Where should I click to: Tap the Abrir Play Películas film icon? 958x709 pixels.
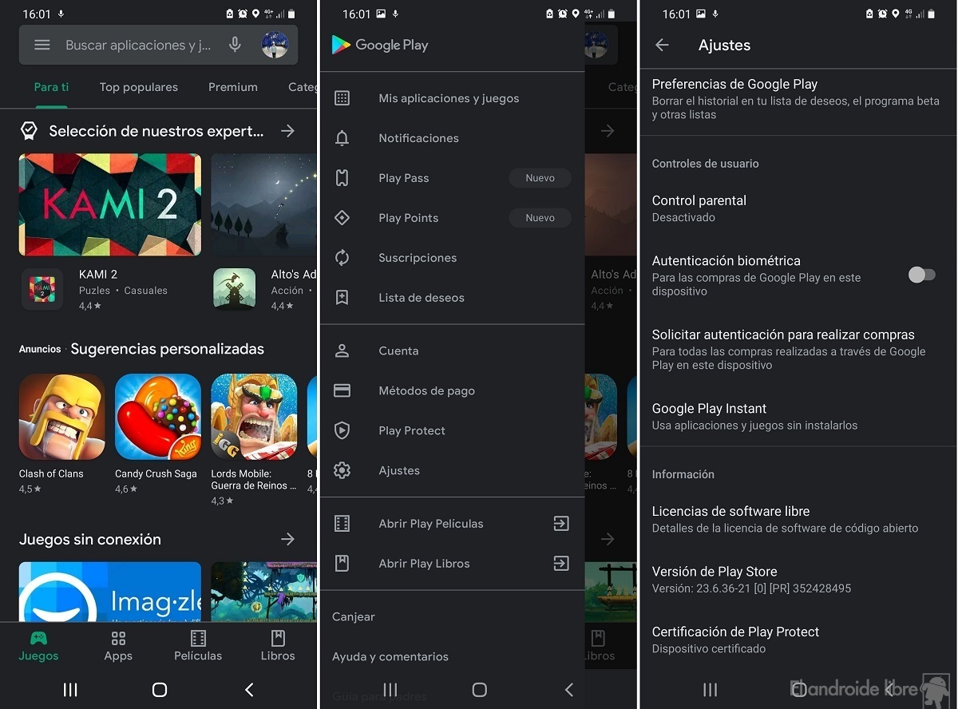[342, 524]
